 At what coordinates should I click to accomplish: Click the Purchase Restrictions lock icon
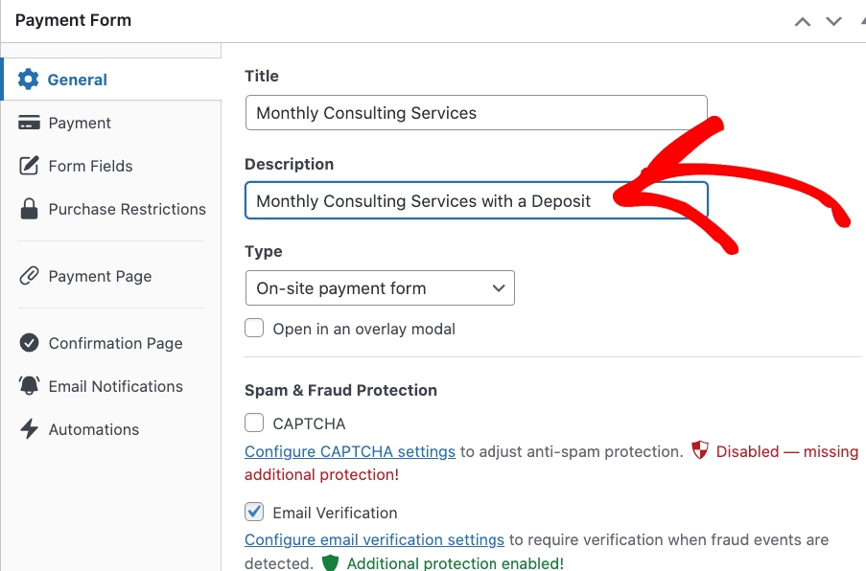[30, 209]
